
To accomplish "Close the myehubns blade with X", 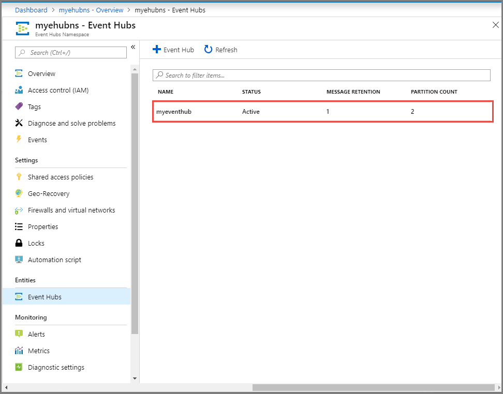I will pos(496,25).
